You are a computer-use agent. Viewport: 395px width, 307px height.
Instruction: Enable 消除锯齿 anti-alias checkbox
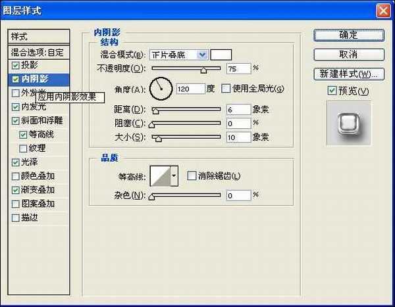coord(192,176)
